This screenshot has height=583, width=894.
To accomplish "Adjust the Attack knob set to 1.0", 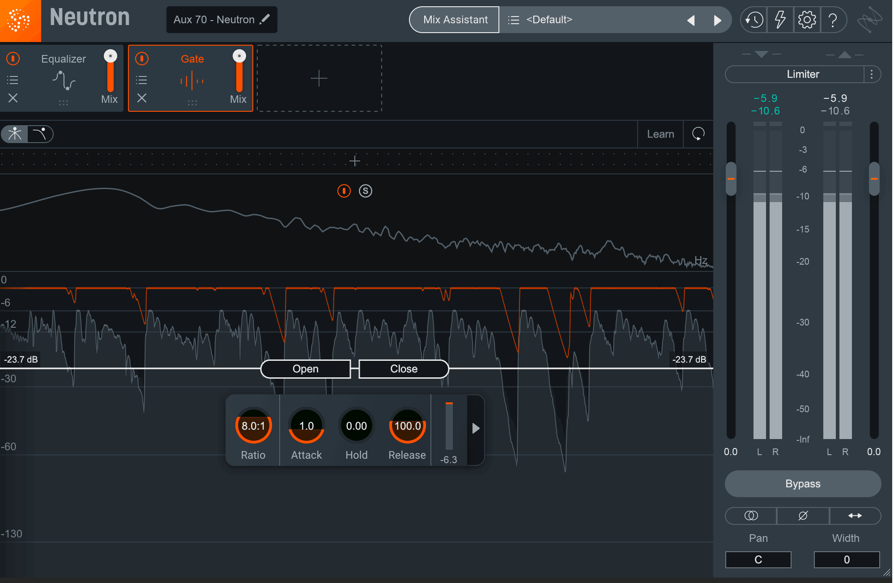I will (307, 426).
